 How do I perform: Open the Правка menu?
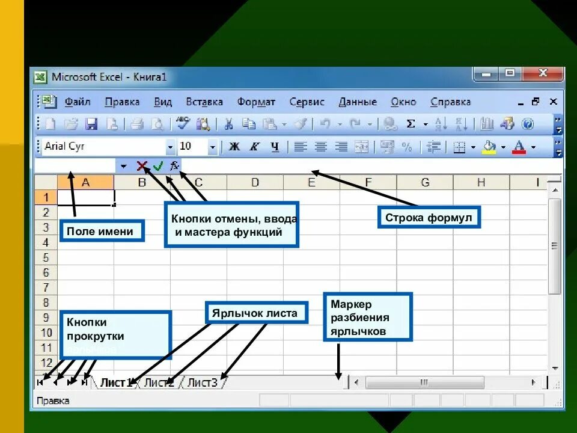pyautogui.click(x=122, y=102)
